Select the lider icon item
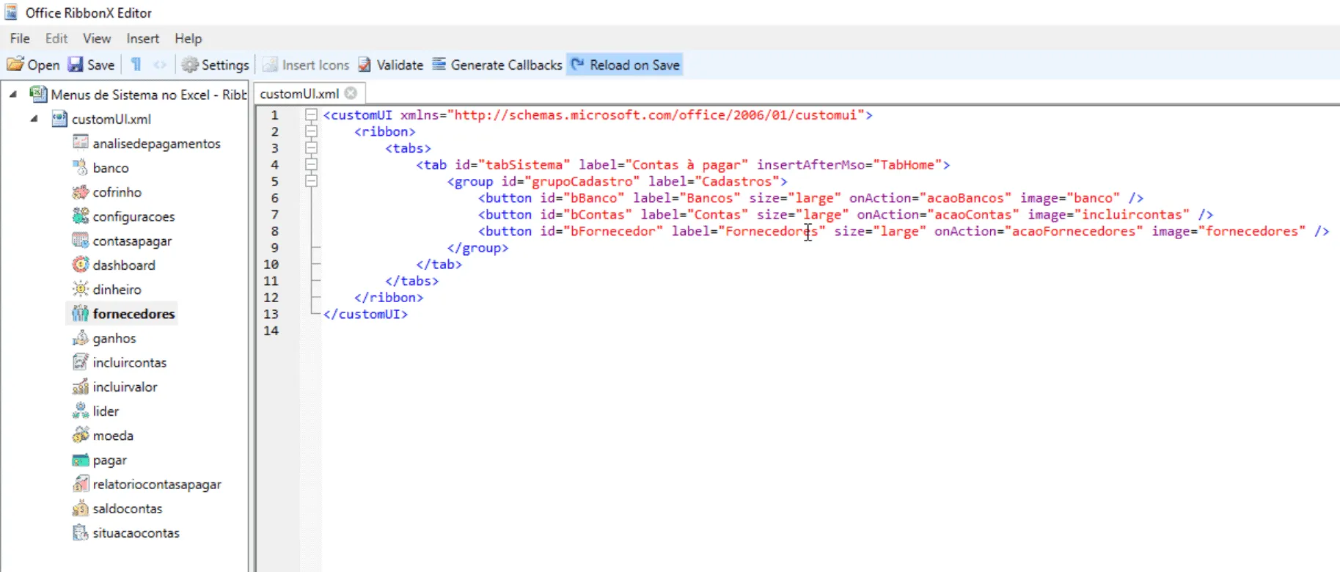The width and height of the screenshot is (1340, 572). [95, 411]
